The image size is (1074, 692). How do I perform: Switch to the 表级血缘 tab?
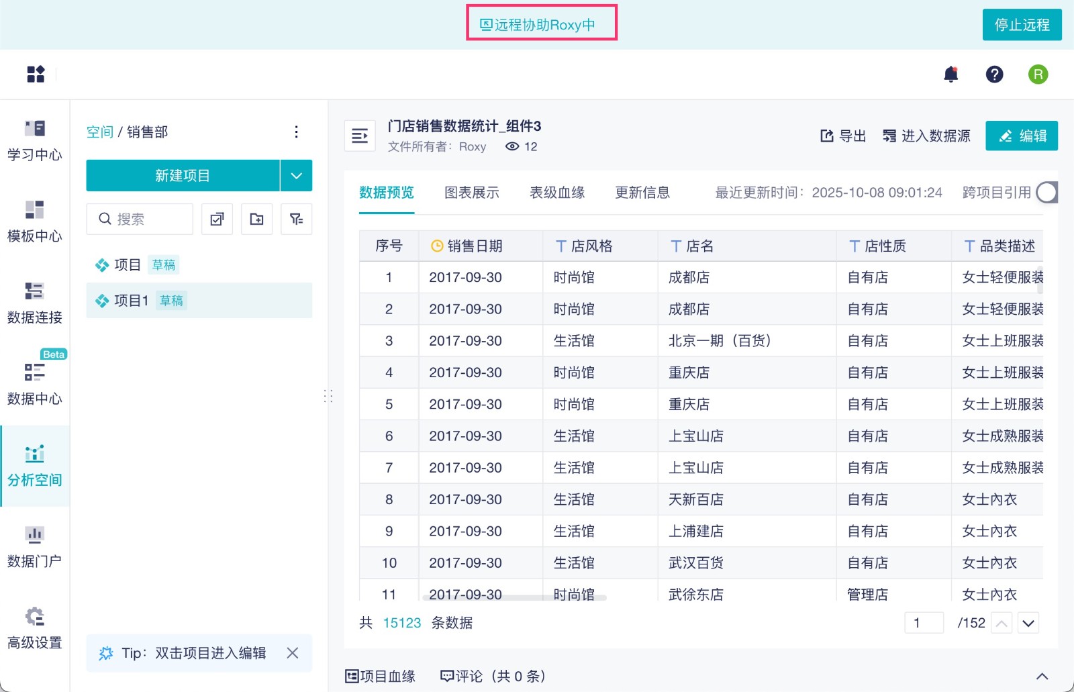(557, 193)
